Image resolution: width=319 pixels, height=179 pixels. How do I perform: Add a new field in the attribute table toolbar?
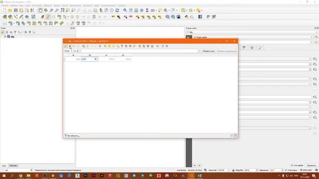(x=140, y=46)
